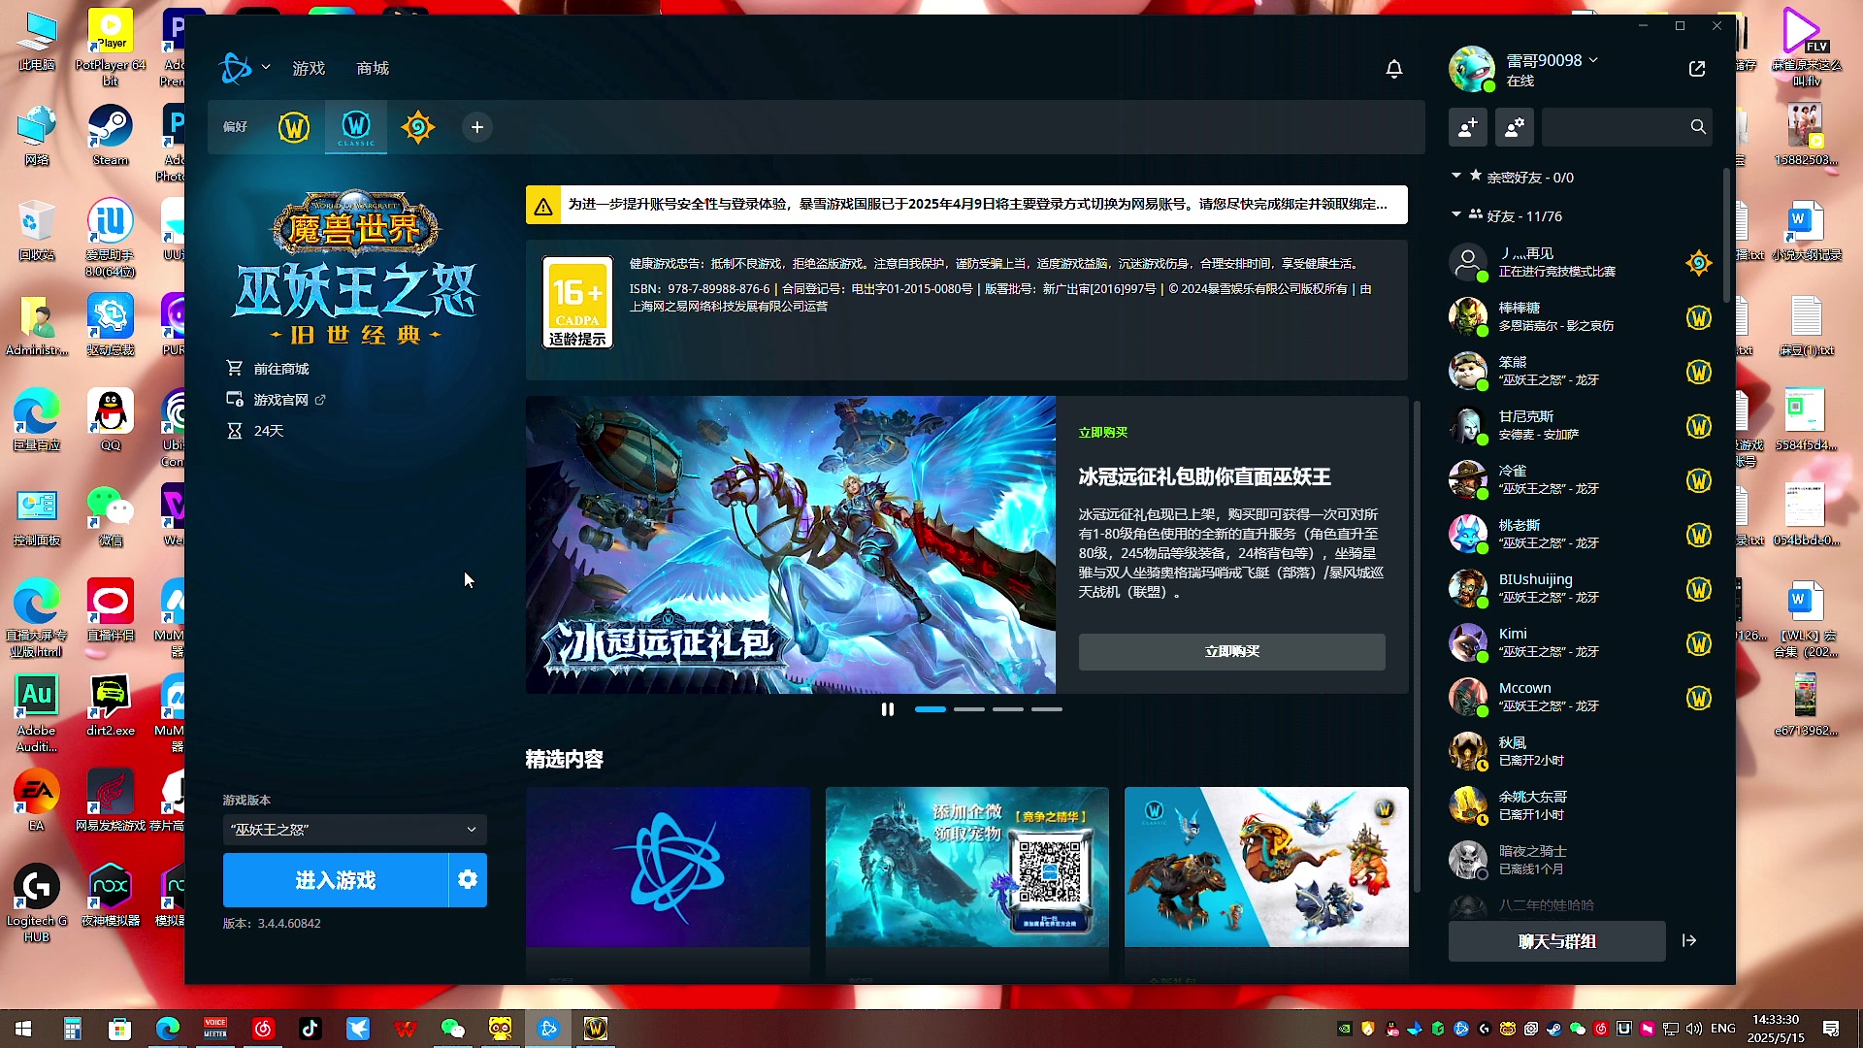
Task: Open the 商城 menu
Action: click(373, 68)
